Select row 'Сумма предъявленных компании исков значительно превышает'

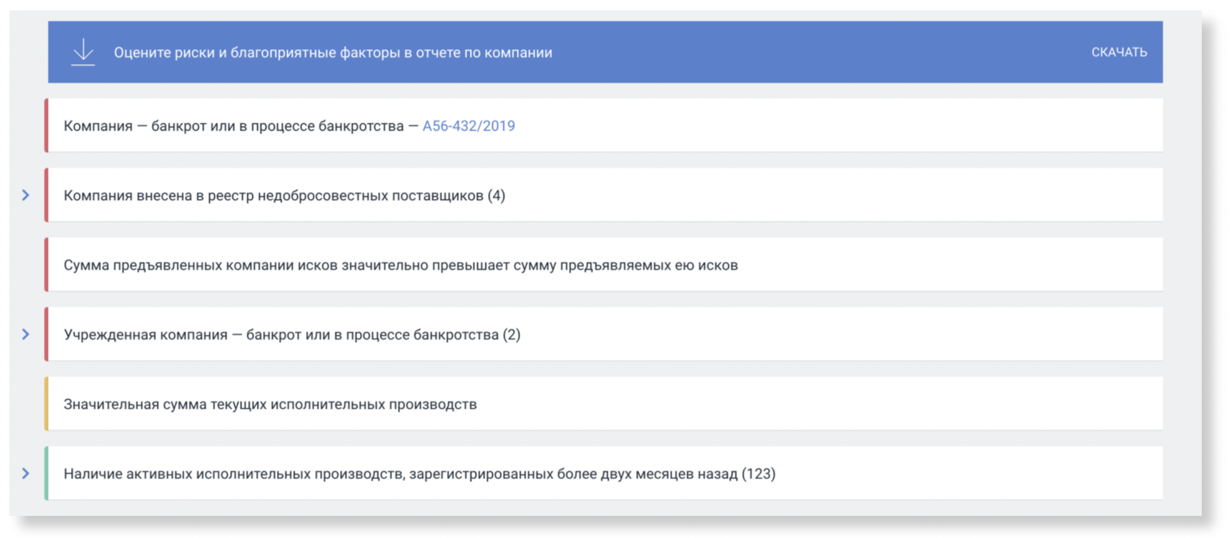click(x=603, y=265)
